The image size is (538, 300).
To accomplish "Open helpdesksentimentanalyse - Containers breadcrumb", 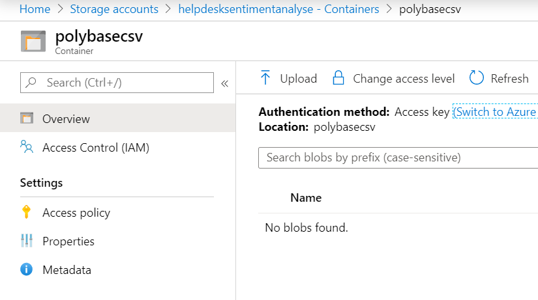I will tap(278, 9).
